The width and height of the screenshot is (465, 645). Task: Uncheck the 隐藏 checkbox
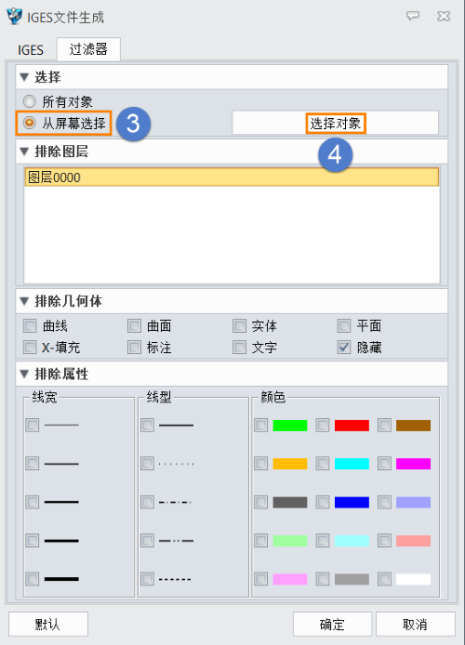coord(343,348)
